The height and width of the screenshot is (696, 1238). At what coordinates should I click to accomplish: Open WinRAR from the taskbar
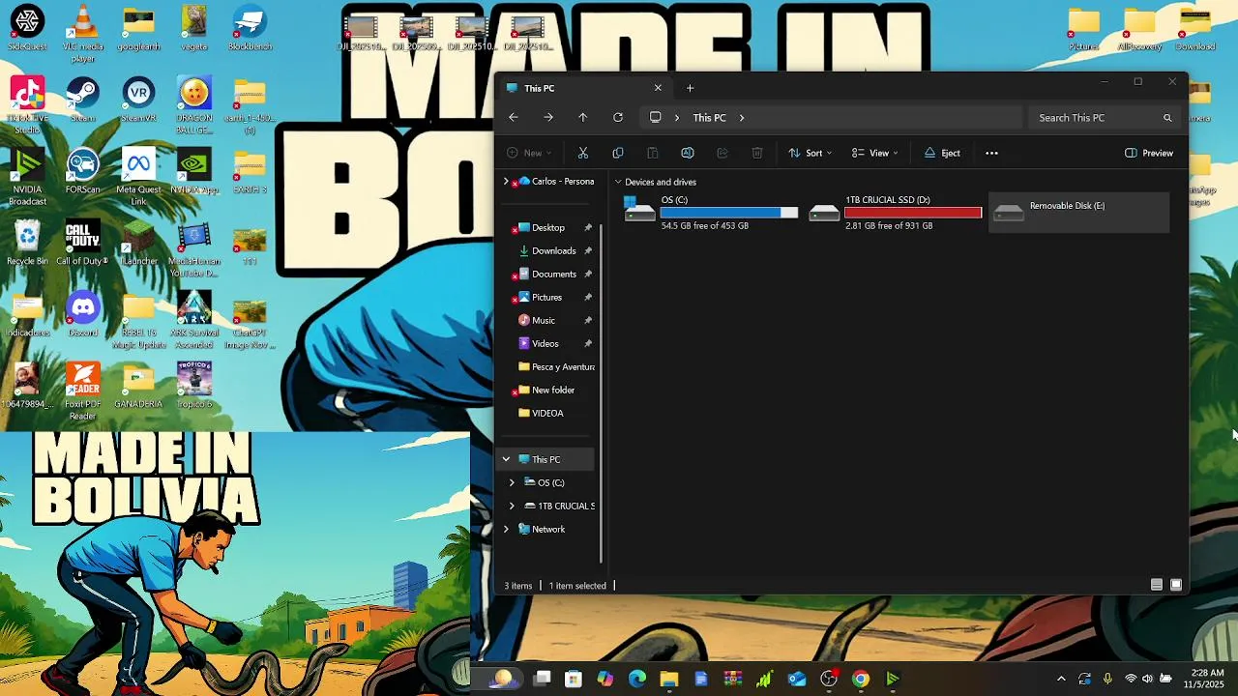[x=733, y=679]
